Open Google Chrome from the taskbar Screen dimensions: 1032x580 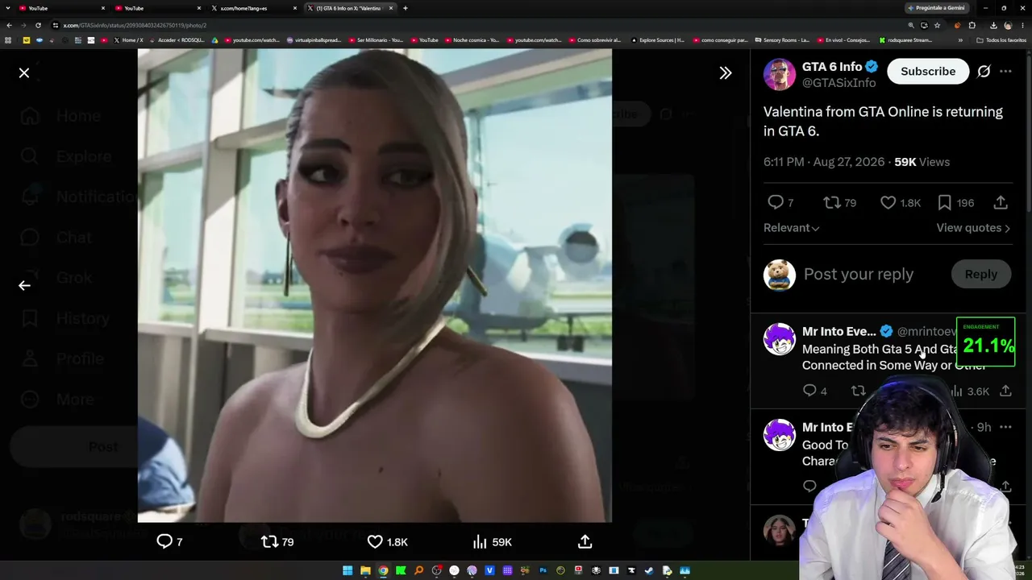(383, 570)
